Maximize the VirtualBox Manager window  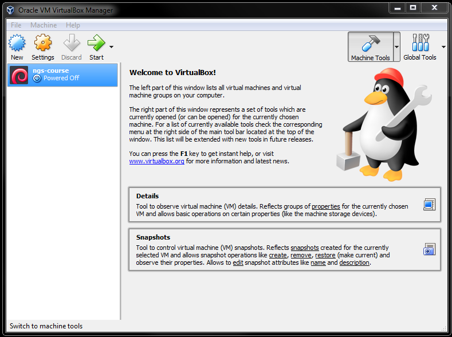click(x=413, y=8)
